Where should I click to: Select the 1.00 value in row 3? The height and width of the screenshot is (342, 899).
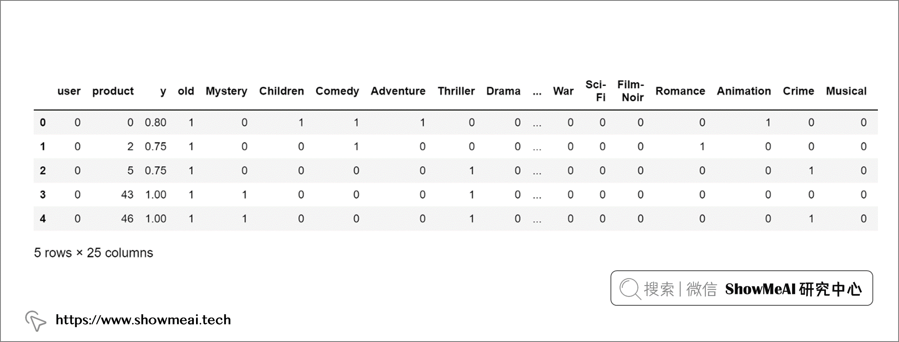click(155, 195)
